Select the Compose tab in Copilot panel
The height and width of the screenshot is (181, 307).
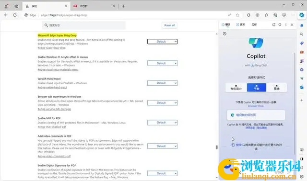pos(240,24)
